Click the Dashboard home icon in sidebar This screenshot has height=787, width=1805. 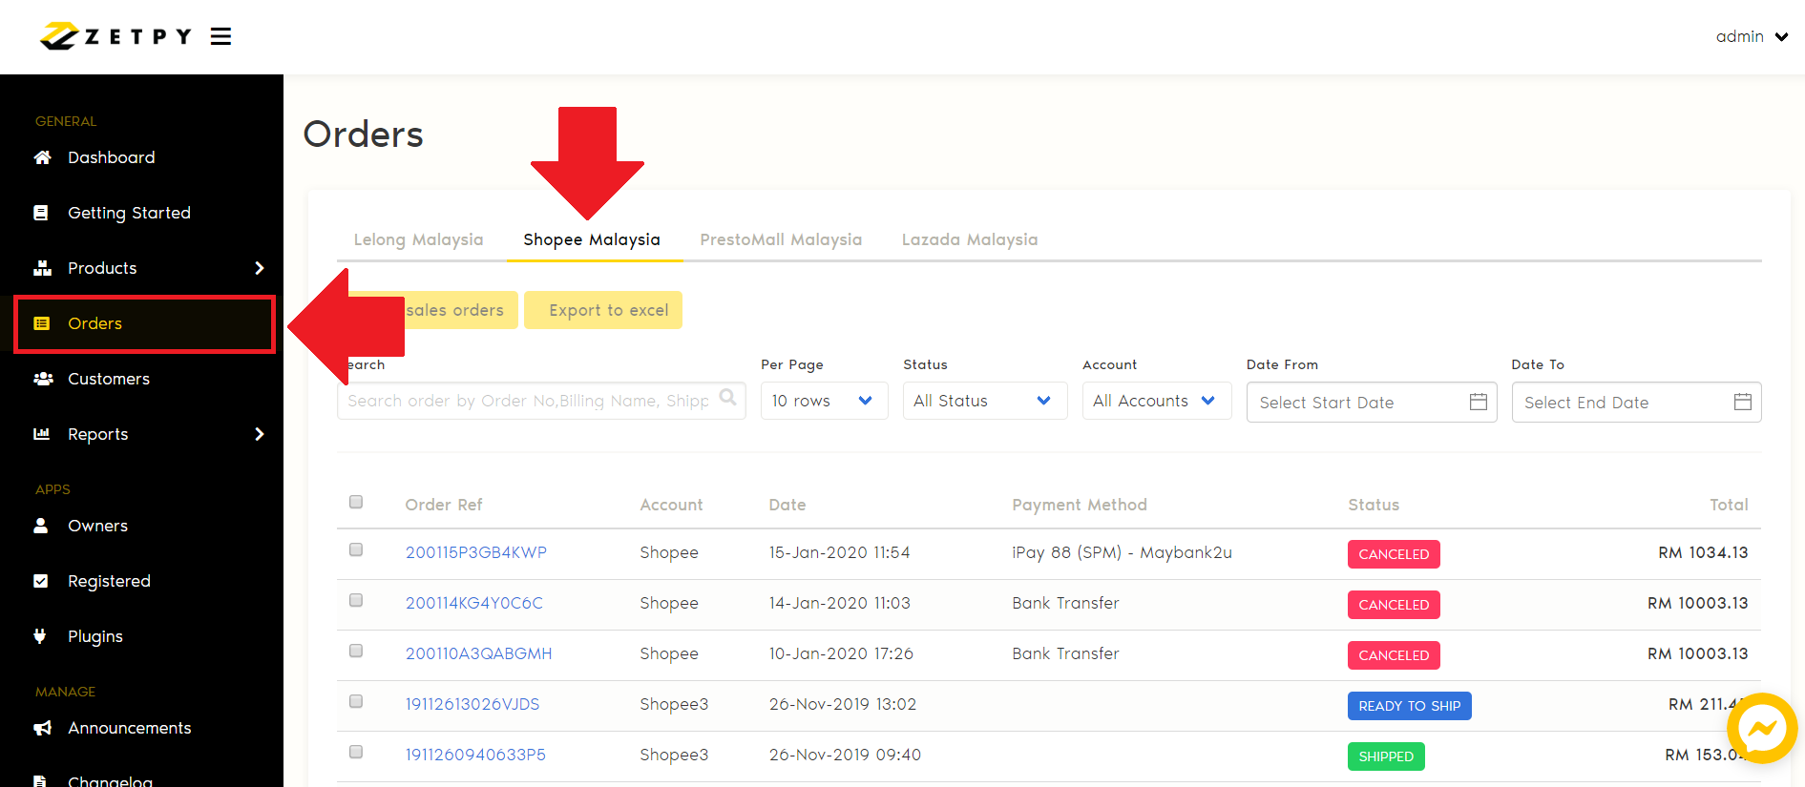[x=42, y=157]
